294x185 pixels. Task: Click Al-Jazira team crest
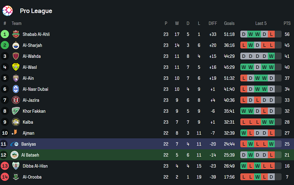click(15, 100)
